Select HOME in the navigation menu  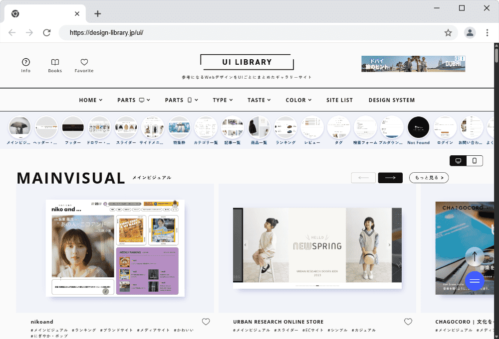tap(90, 100)
